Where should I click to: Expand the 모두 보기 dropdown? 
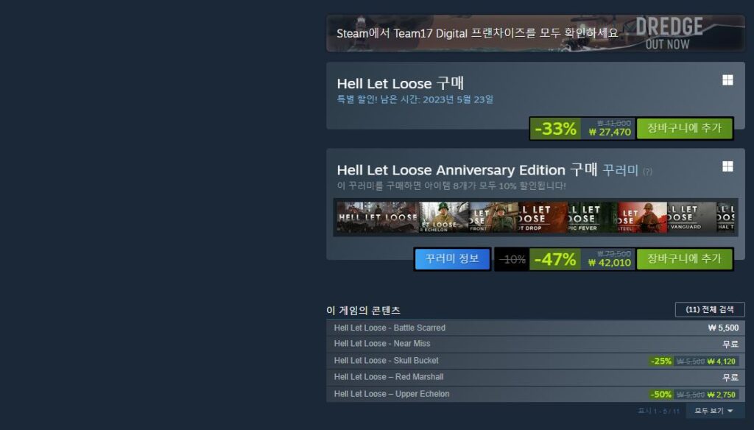[714, 411]
